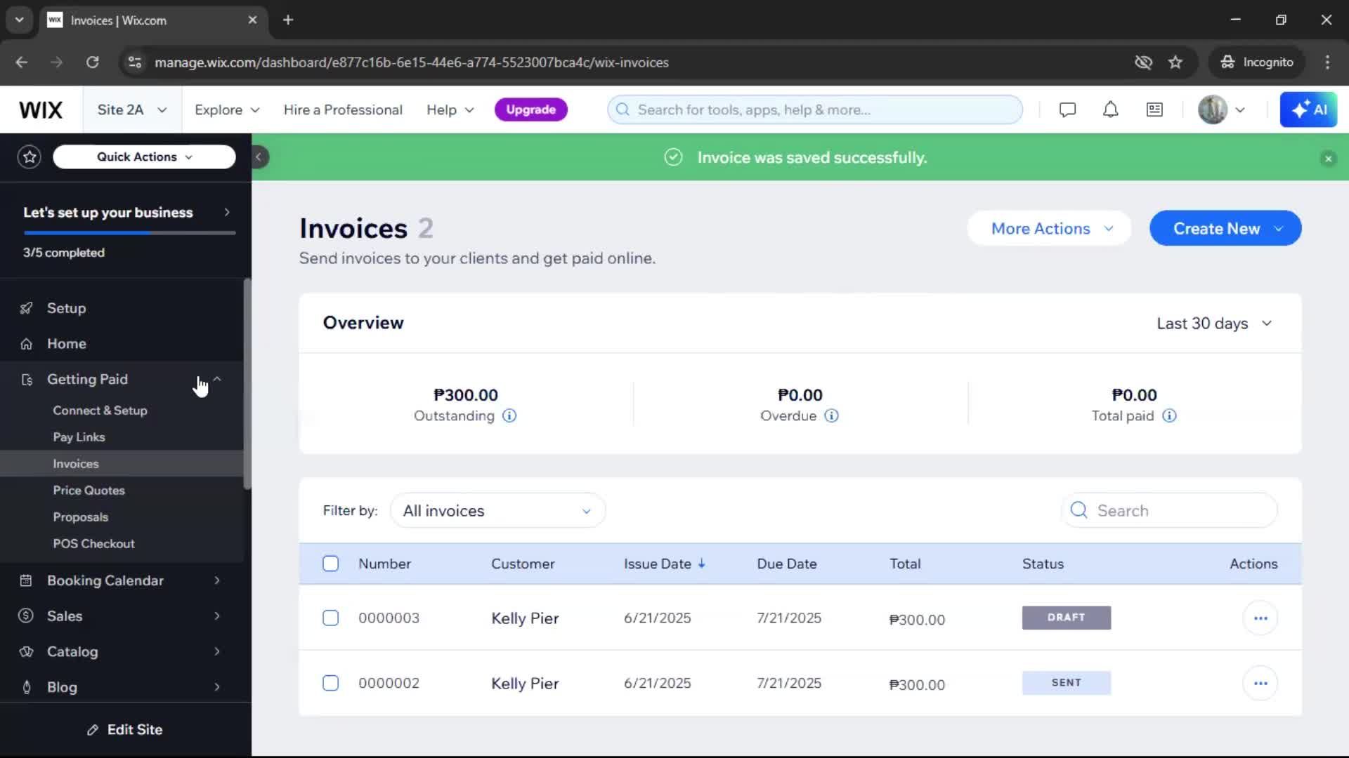The image size is (1349, 758).
Task: Click the business setup progress bar
Action: (x=129, y=233)
